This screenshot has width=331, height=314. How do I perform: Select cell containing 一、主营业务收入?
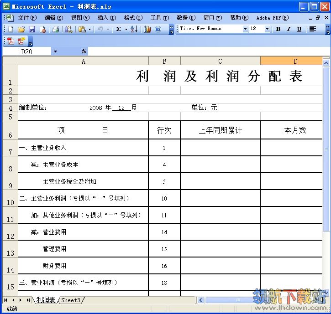(x=84, y=148)
